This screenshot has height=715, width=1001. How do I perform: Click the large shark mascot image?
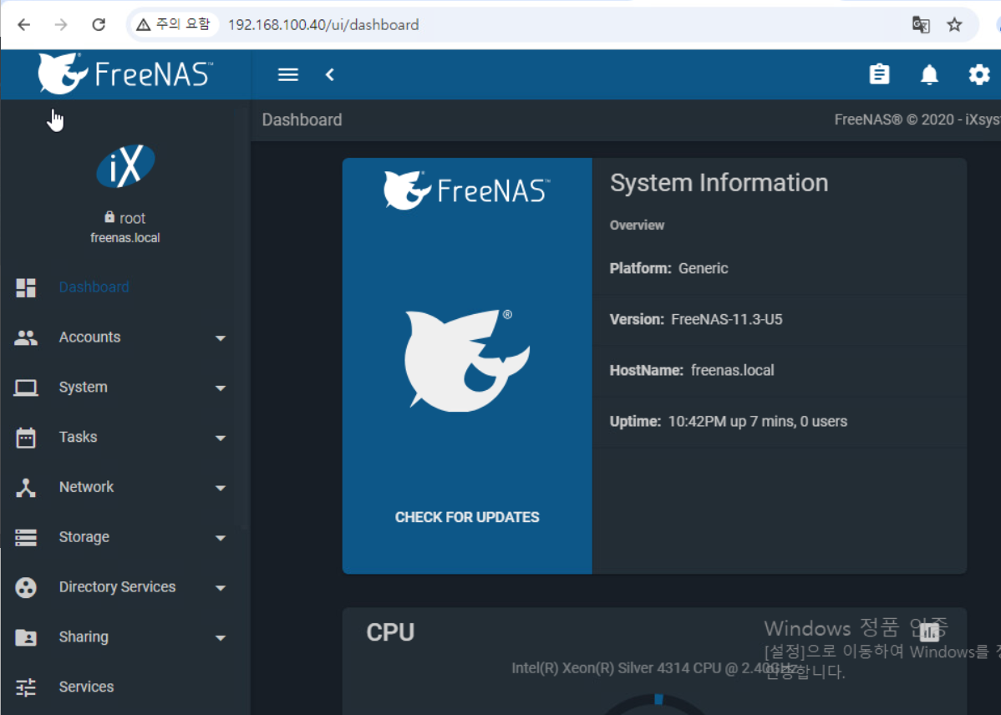tap(467, 361)
